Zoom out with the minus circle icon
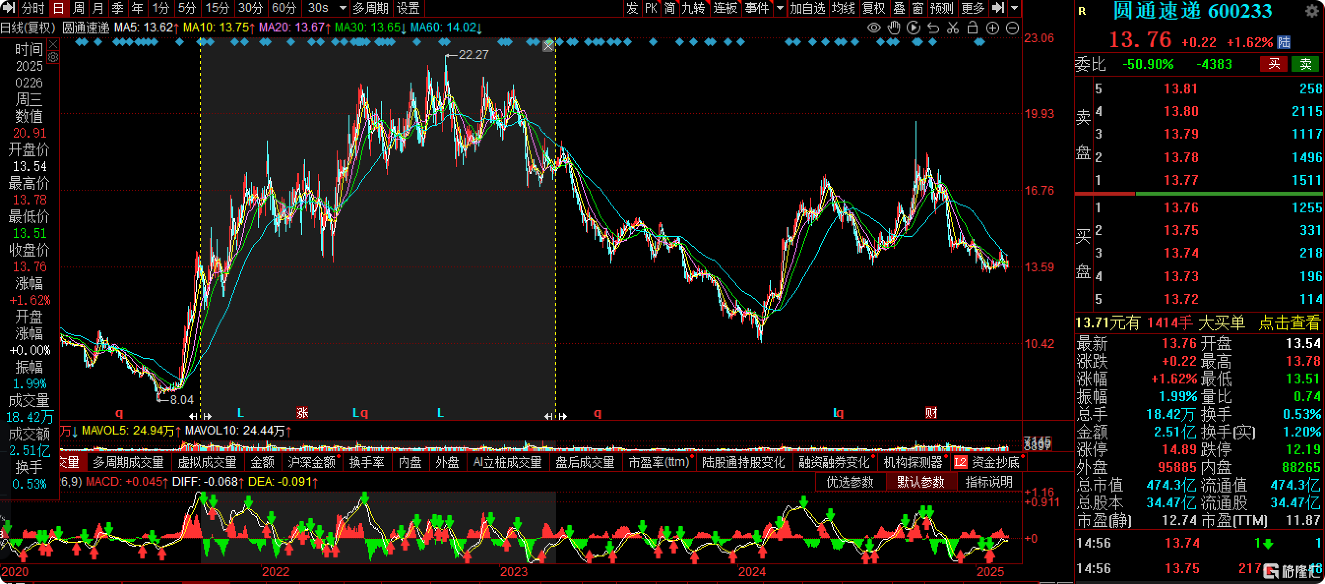The width and height of the screenshot is (1325, 584). point(1012,28)
